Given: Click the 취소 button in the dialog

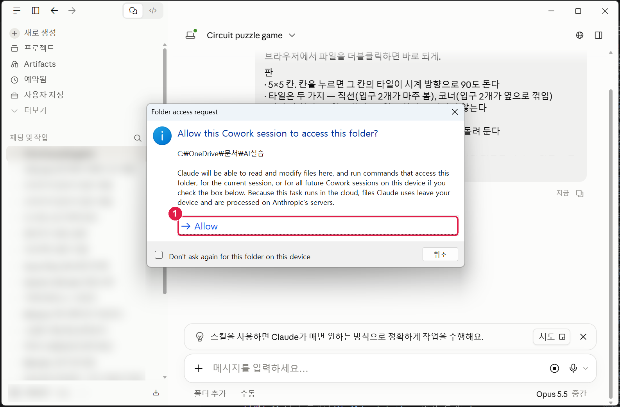Looking at the screenshot, I should [440, 254].
